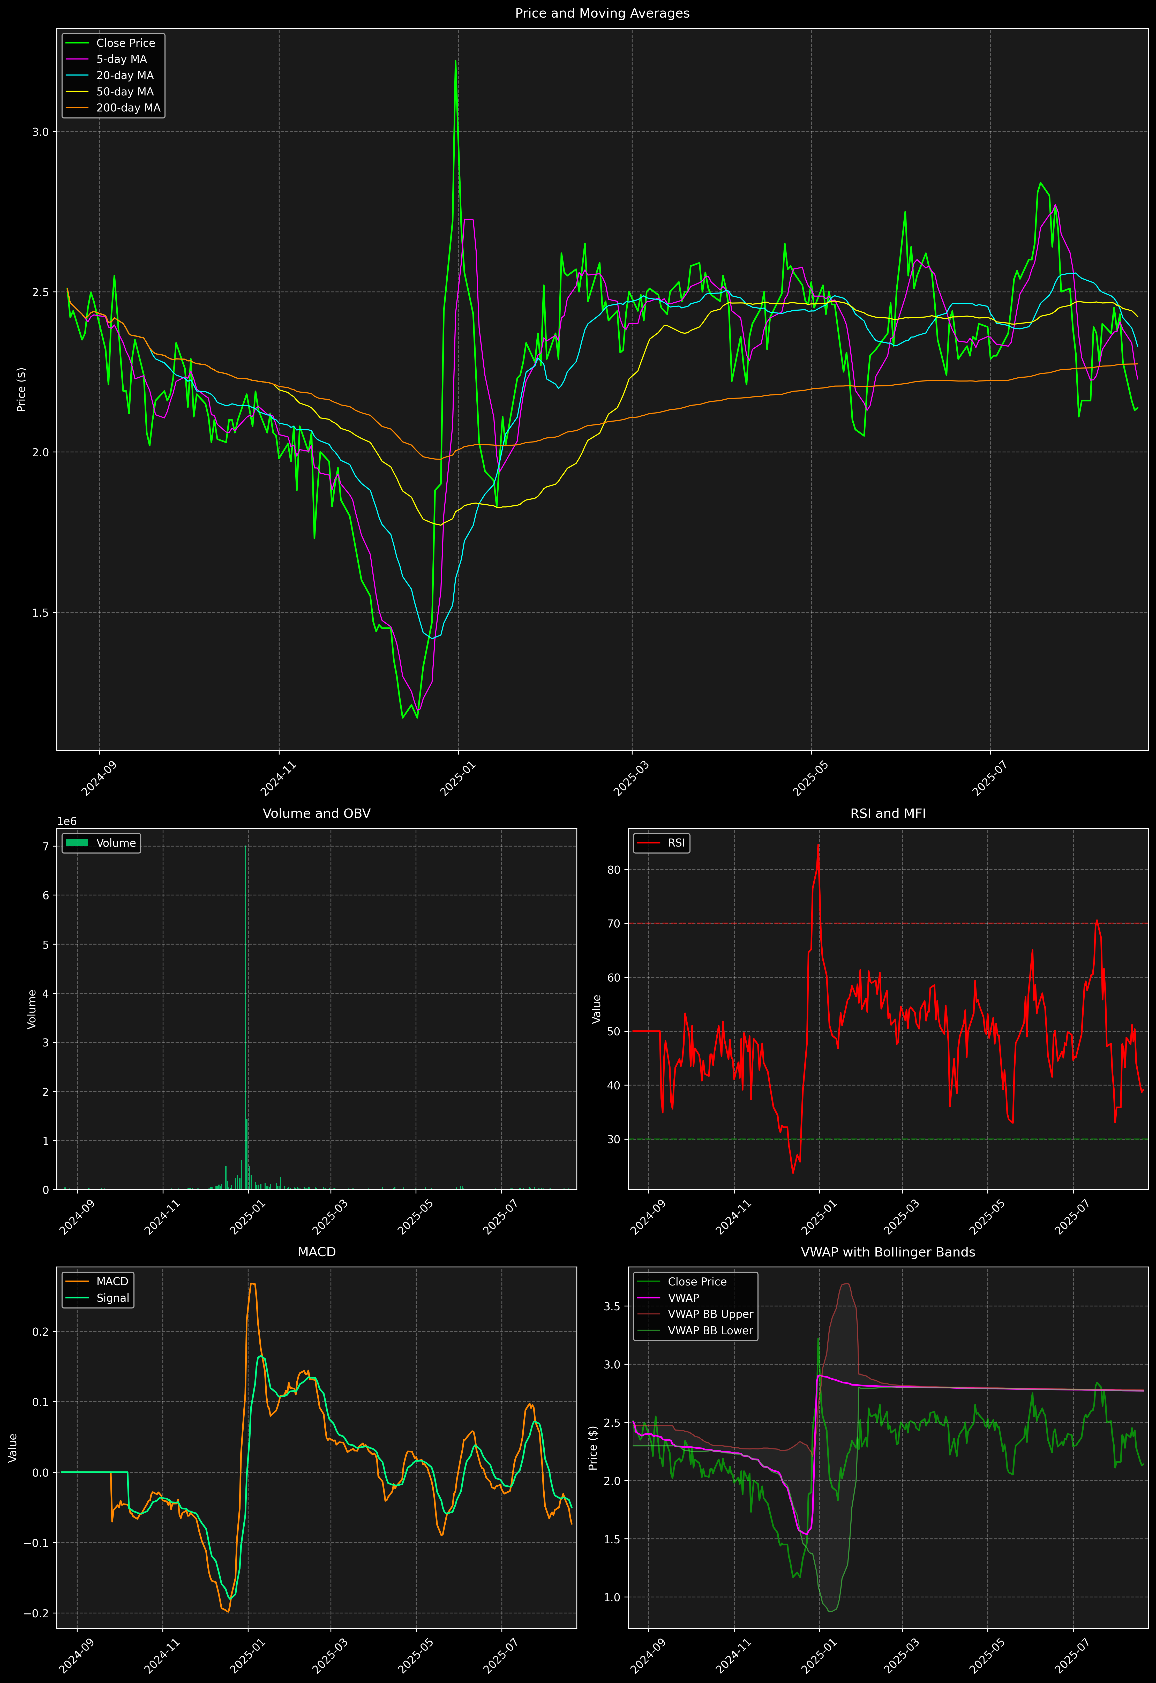This screenshot has width=1156, height=1683.
Task: Click the 5-day MA legend line
Action: [77, 59]
